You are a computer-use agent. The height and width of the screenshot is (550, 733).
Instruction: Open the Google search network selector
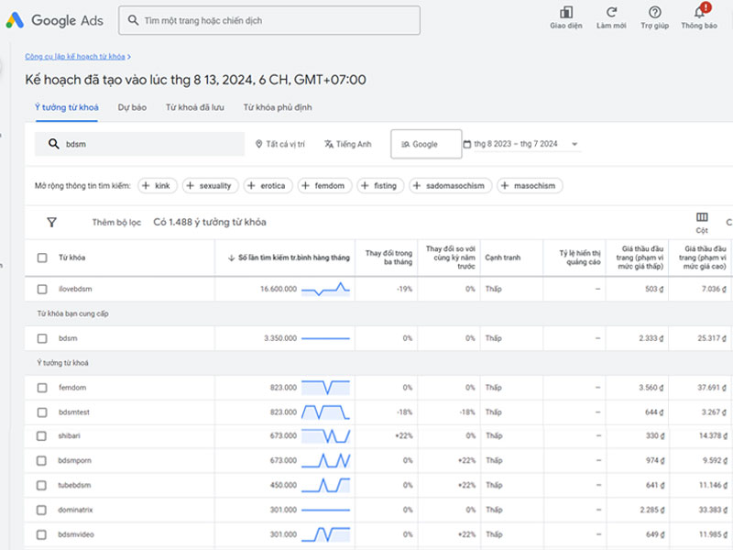click(424, 144)
